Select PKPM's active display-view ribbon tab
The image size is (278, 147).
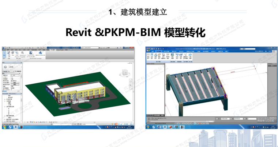click(158, 51)
